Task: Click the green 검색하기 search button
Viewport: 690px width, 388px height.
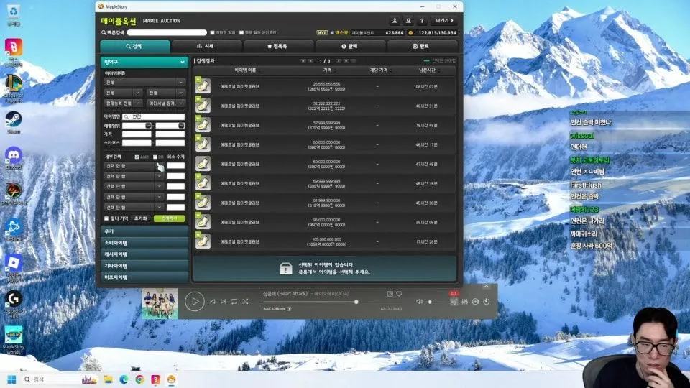Action: pyautogui.click(x=170, y=218)
